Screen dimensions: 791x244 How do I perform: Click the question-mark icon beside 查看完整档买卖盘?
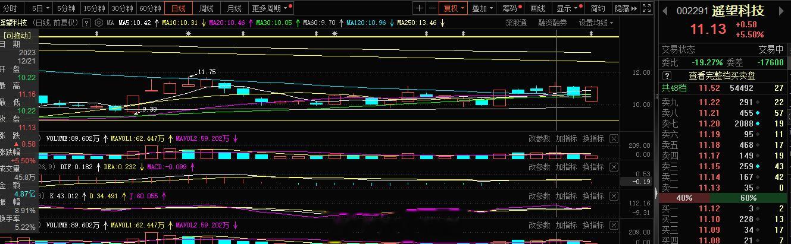(667, 76)
